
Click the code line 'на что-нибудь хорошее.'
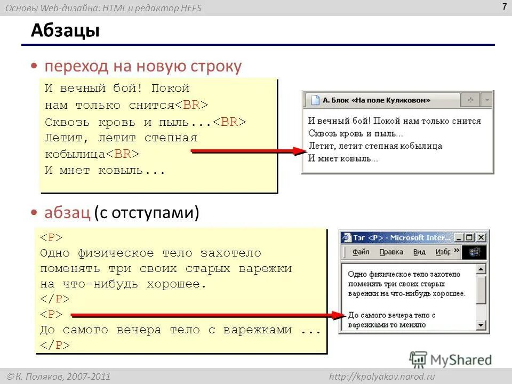pos(123,284)
